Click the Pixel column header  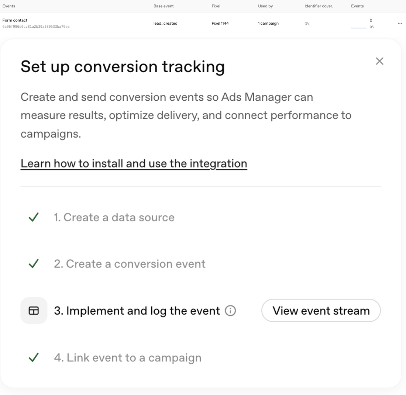tap(216, 6)
